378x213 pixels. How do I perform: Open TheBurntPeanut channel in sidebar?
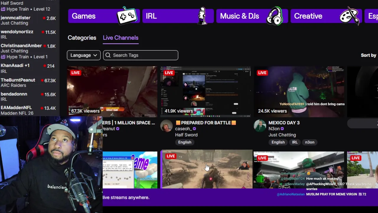(x=28, y=83)
